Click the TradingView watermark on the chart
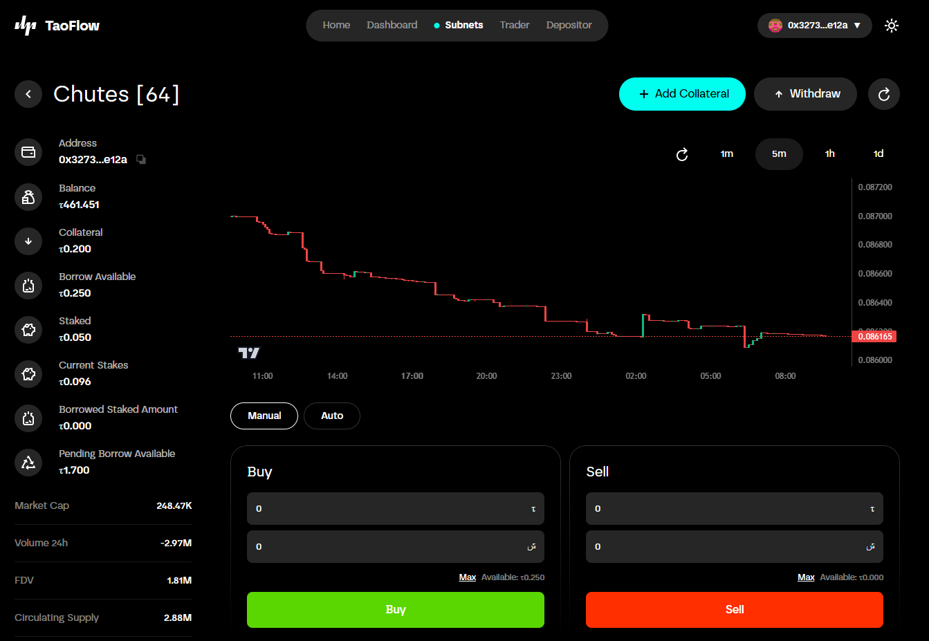Image resolution: width=929 pixels, height=641 pixels. point(247,353)
